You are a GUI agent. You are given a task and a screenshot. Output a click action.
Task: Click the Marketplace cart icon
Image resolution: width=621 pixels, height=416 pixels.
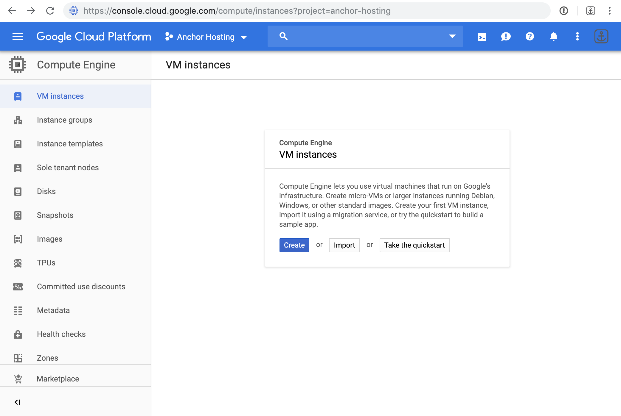(x=18, y=379)
